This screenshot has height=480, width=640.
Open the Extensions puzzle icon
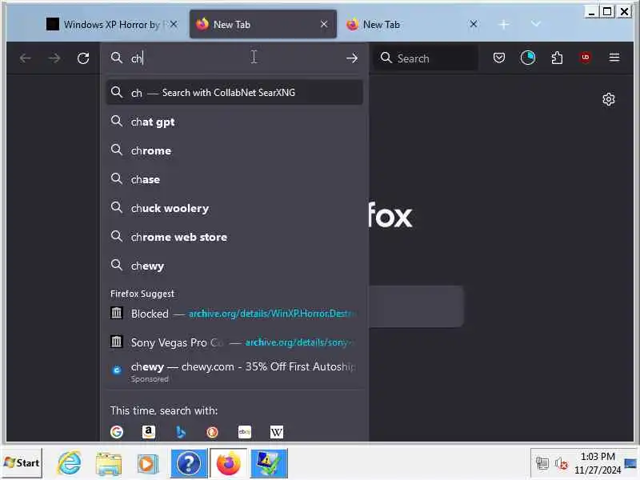[x=557, y=58]
